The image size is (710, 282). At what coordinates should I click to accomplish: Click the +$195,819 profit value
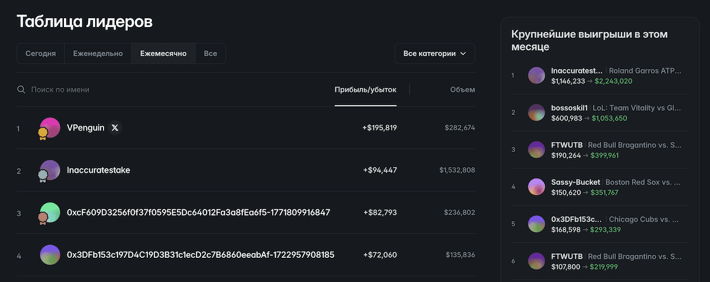click(379, 127)
